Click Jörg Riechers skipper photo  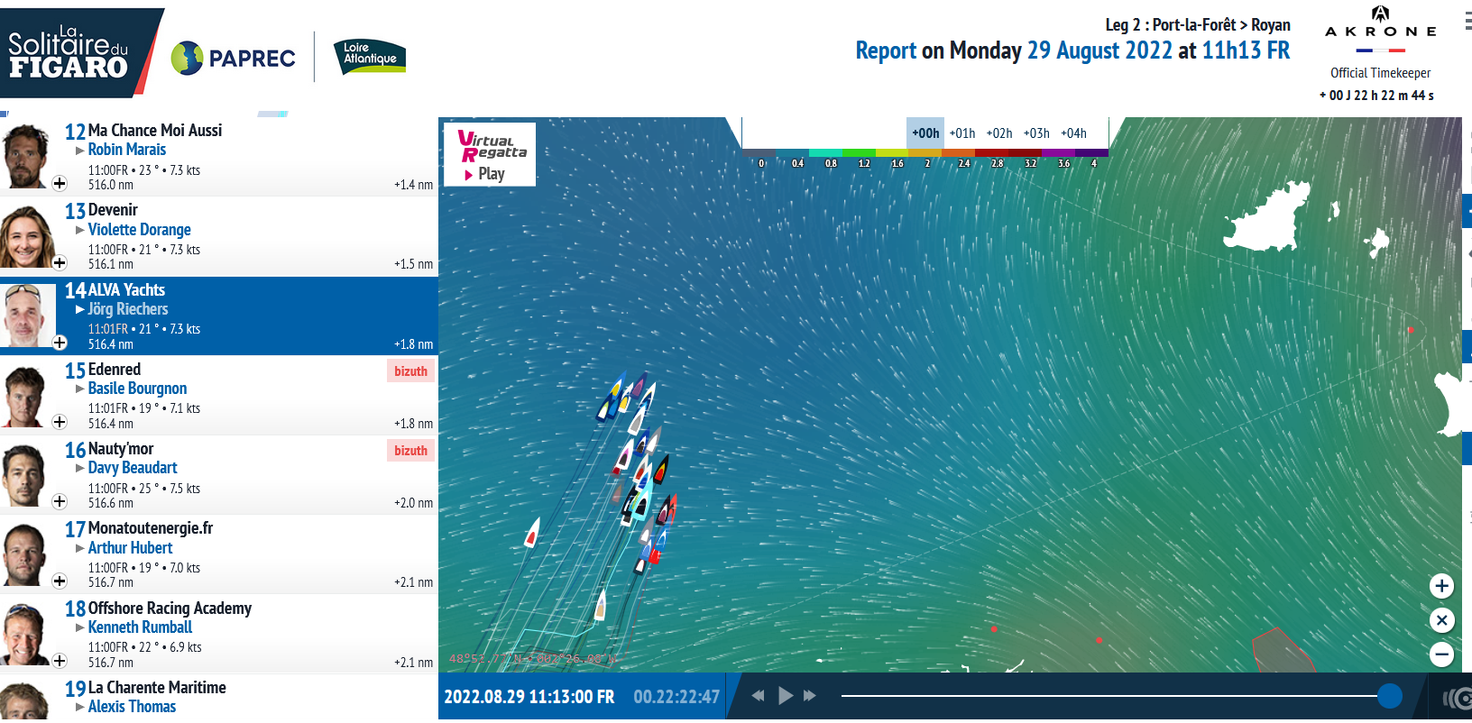(x=27, y=316)
